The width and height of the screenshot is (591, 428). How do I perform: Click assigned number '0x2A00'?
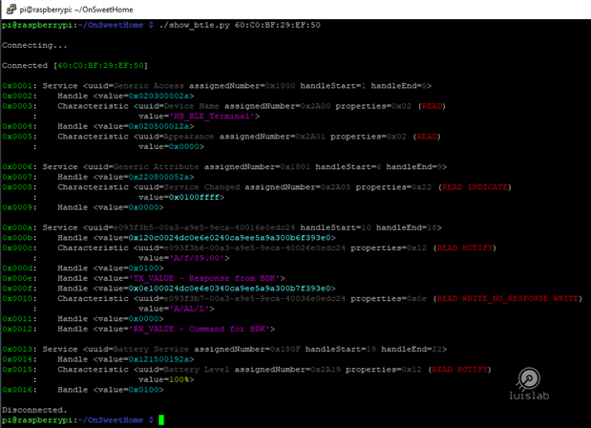coord(315,106)
